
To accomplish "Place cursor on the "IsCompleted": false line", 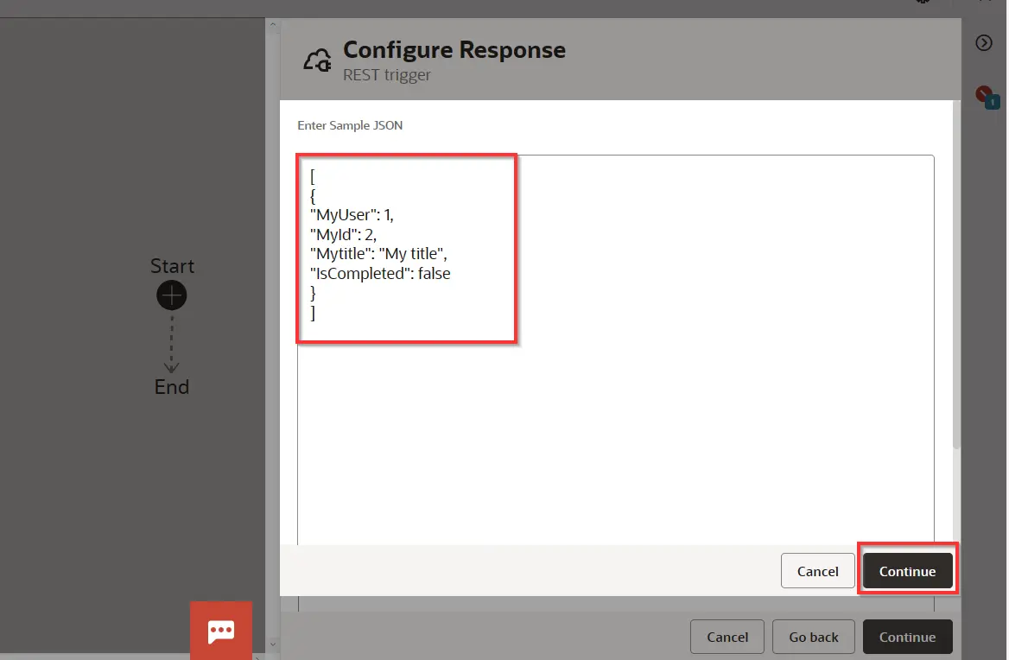I will pos(380,274).
